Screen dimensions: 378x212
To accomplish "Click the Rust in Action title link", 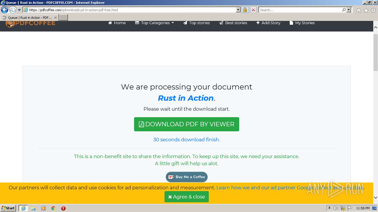I will 186,98.
